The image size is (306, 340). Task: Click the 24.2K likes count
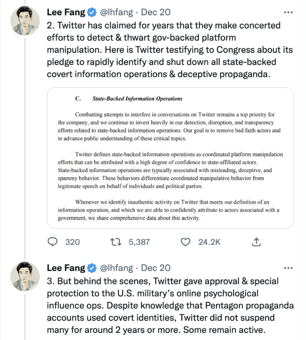pyautogui.click(x=209, y=242)
